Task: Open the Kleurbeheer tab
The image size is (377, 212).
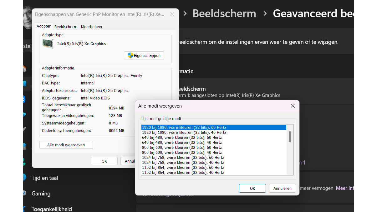Action: (91, 27)
